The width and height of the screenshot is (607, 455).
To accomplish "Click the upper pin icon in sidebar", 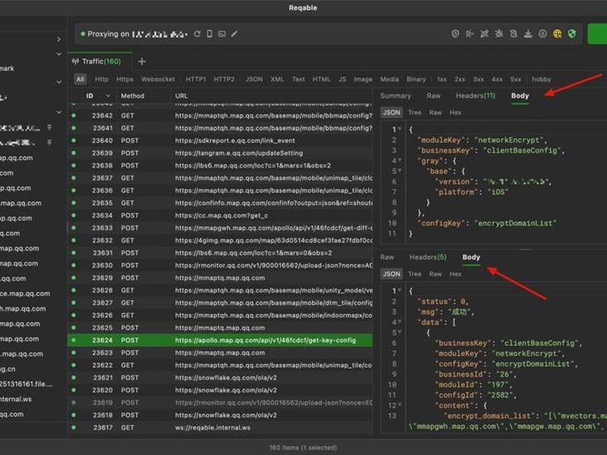I will [49, 127].
